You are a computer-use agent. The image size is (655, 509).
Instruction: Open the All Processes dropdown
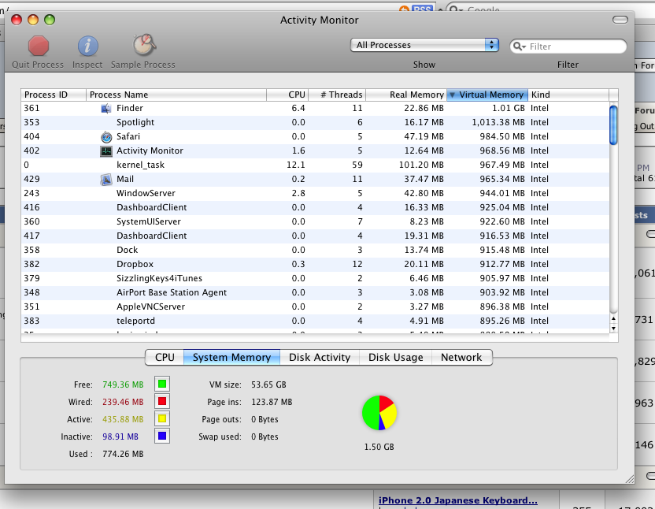(424, 45)
